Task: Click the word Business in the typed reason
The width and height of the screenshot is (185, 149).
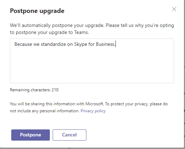Action: tap(105, 44)
